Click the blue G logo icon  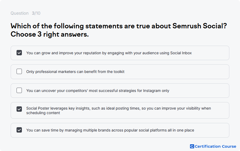click(x=192, y=146)
